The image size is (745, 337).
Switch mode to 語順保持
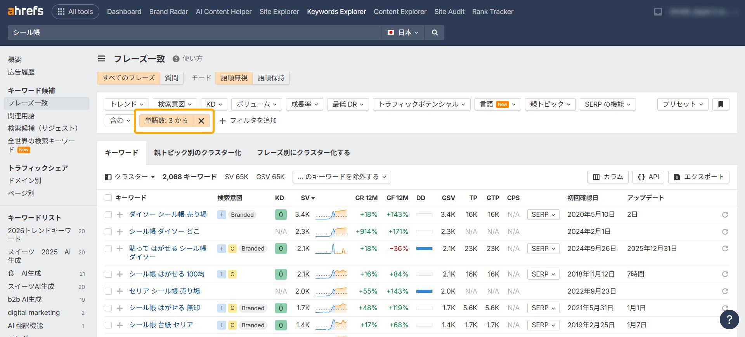point(271,78)
